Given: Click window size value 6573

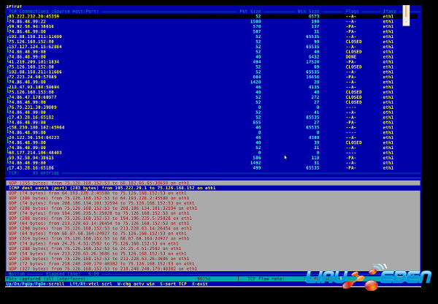Looking at the screenshot, I should point(314,17).
